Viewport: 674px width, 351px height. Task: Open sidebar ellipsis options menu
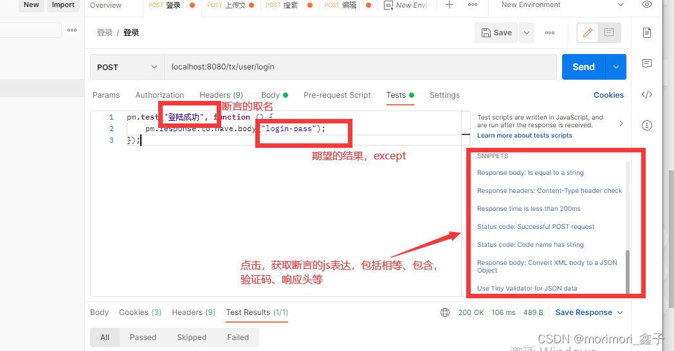72,30
